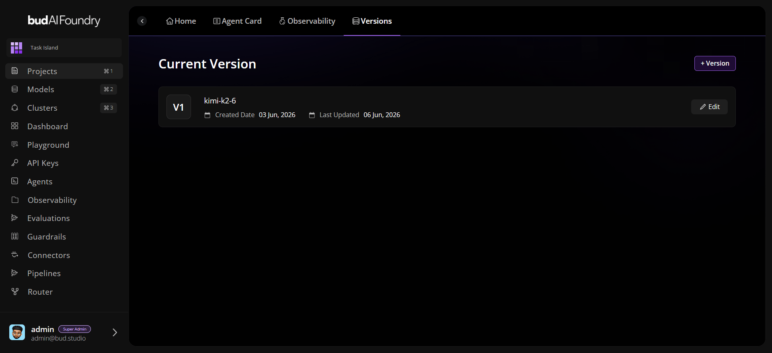
Task: Open Projects in the sidebar
Action: tap(64, 71)
